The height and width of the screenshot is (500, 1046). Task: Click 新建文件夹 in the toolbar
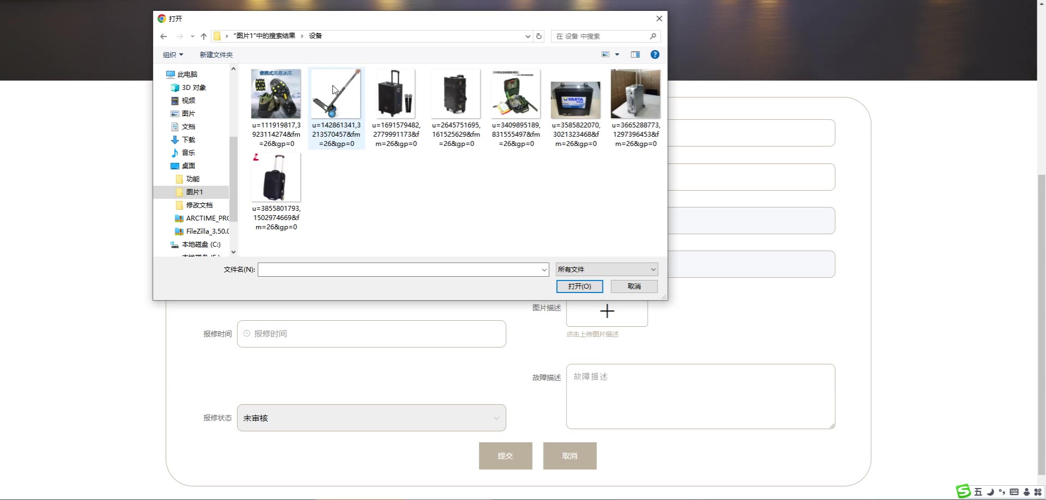click(216, 55)
